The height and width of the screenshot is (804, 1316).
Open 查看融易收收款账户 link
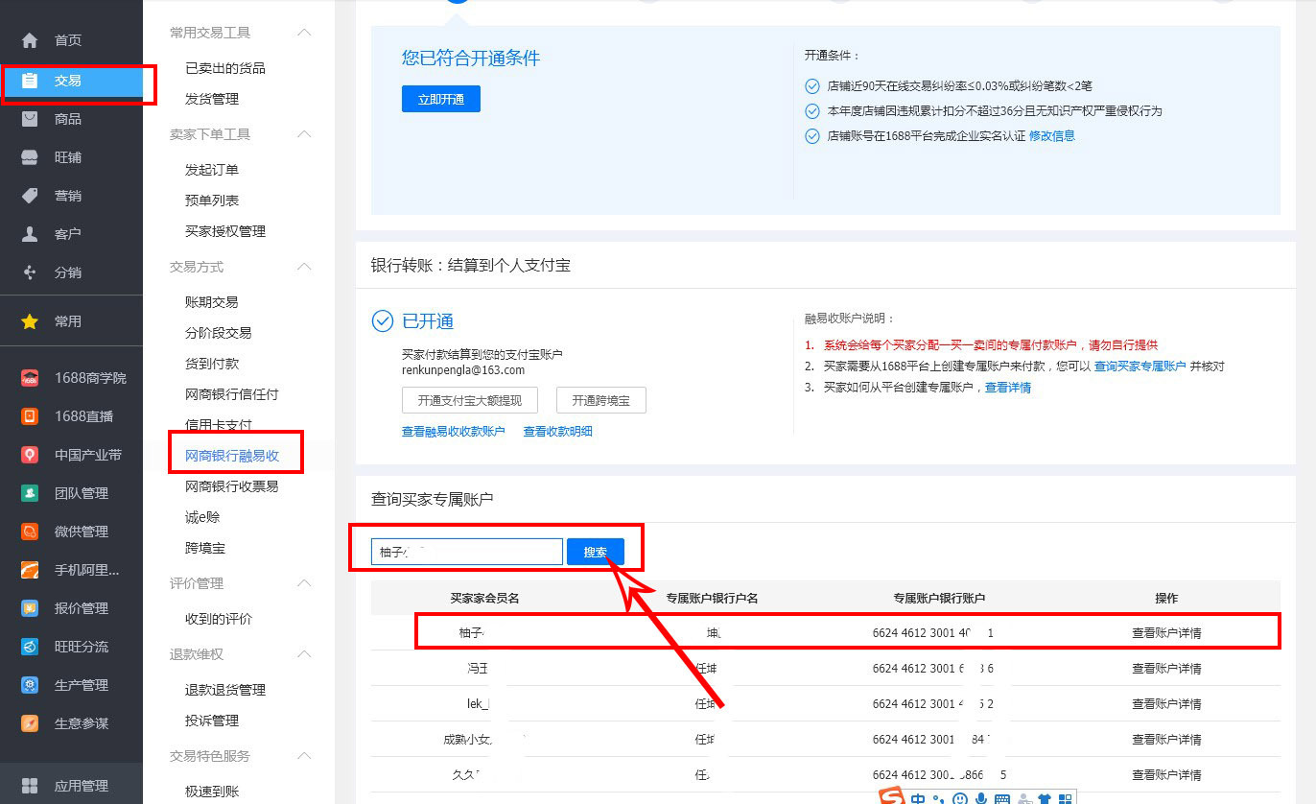454,432
